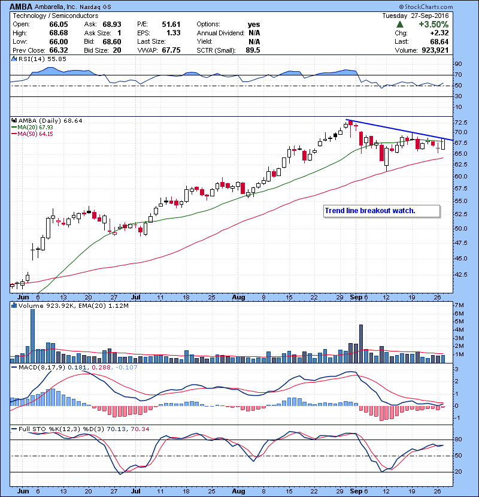Click the RSI 70 axis level label
This screenshot has height=497, width=479.
[x=459, y=75]
